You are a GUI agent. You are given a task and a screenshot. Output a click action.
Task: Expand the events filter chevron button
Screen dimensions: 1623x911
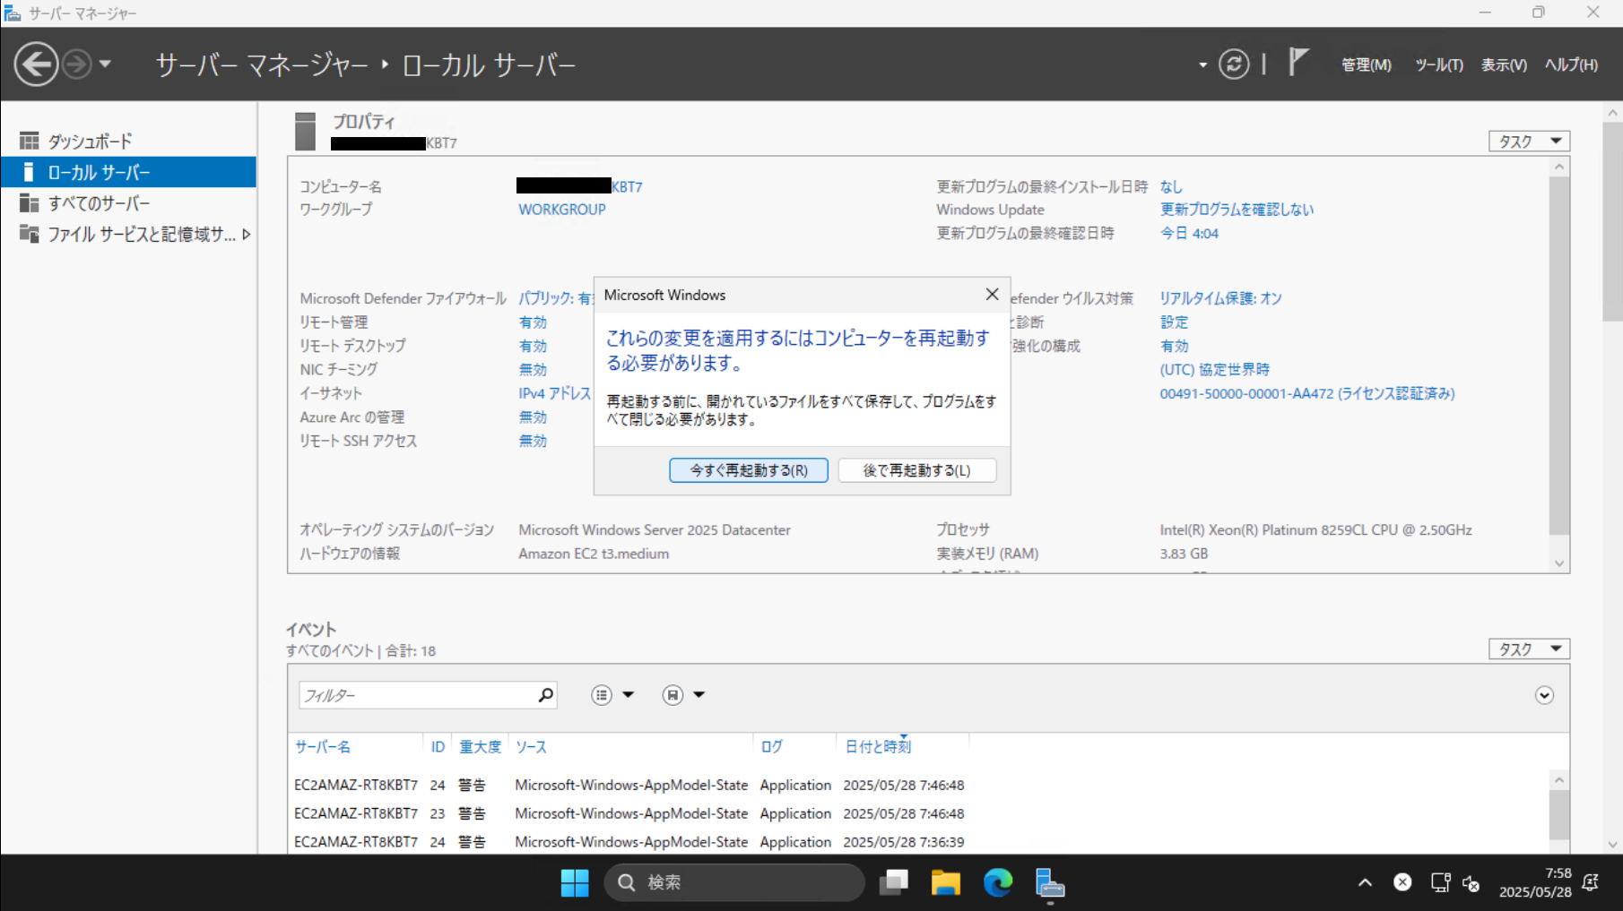(1544, 695)
